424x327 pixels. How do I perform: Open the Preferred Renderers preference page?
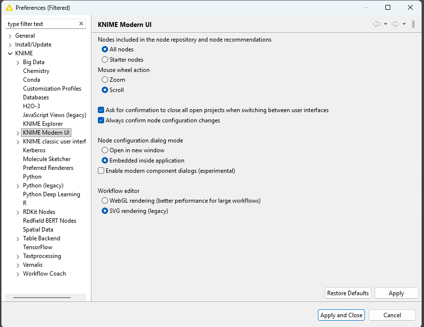(48, 168)
